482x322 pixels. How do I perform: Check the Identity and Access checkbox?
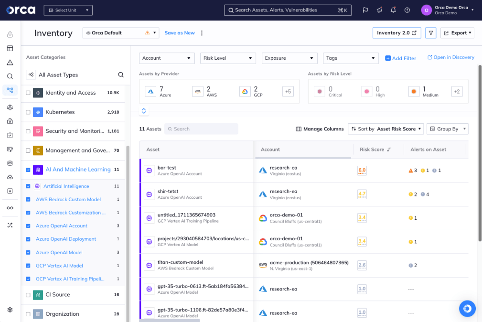pos(28,93)
